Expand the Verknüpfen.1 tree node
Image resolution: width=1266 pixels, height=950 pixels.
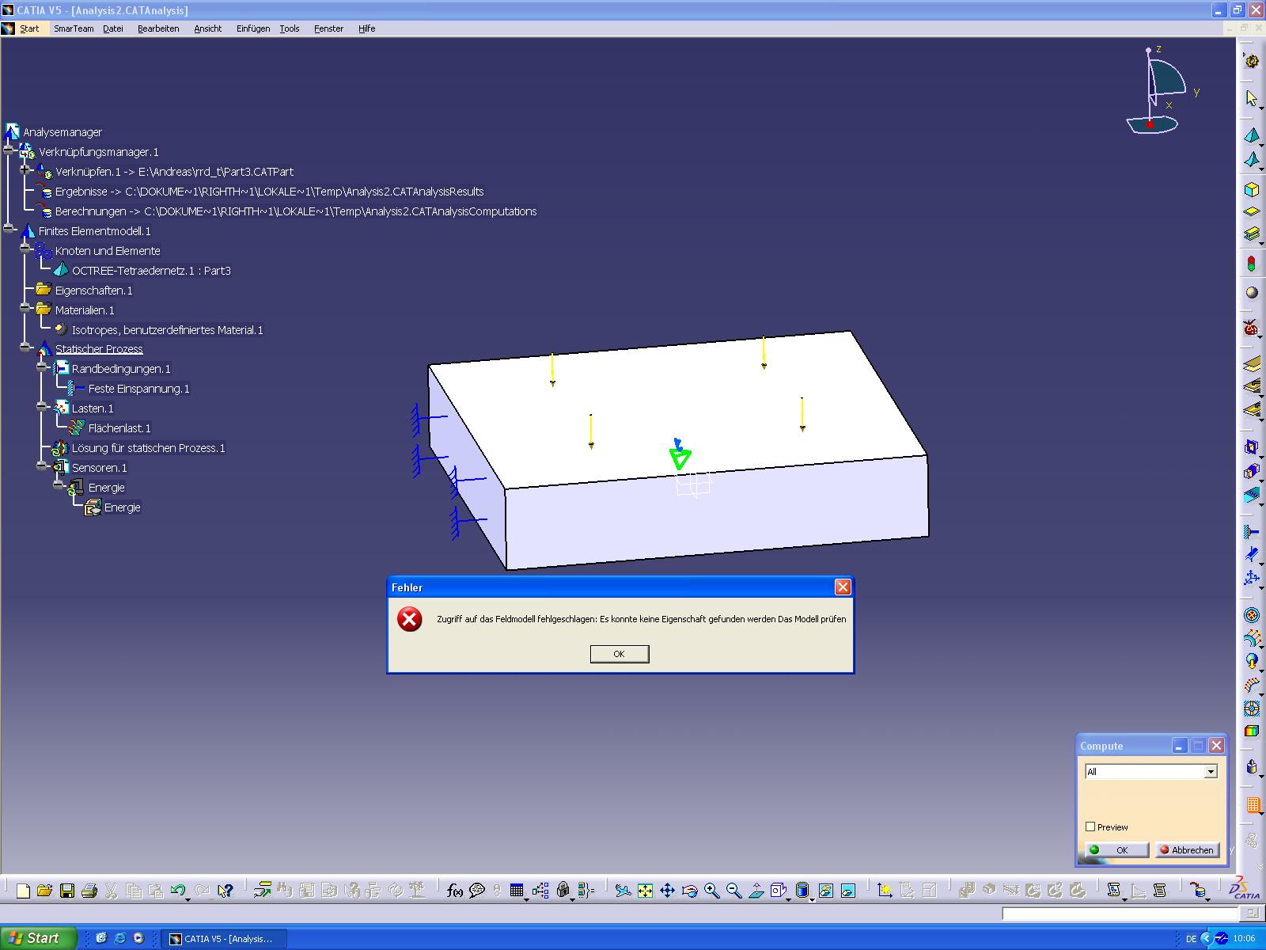25,169
